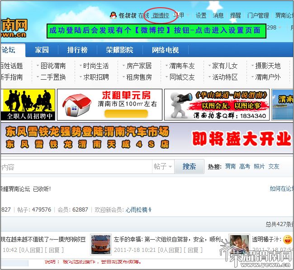The width and height of the screenshot is (294, 270).
Task: Click the laughing emoji after 透明橘子汁
Action: (287, 239)
